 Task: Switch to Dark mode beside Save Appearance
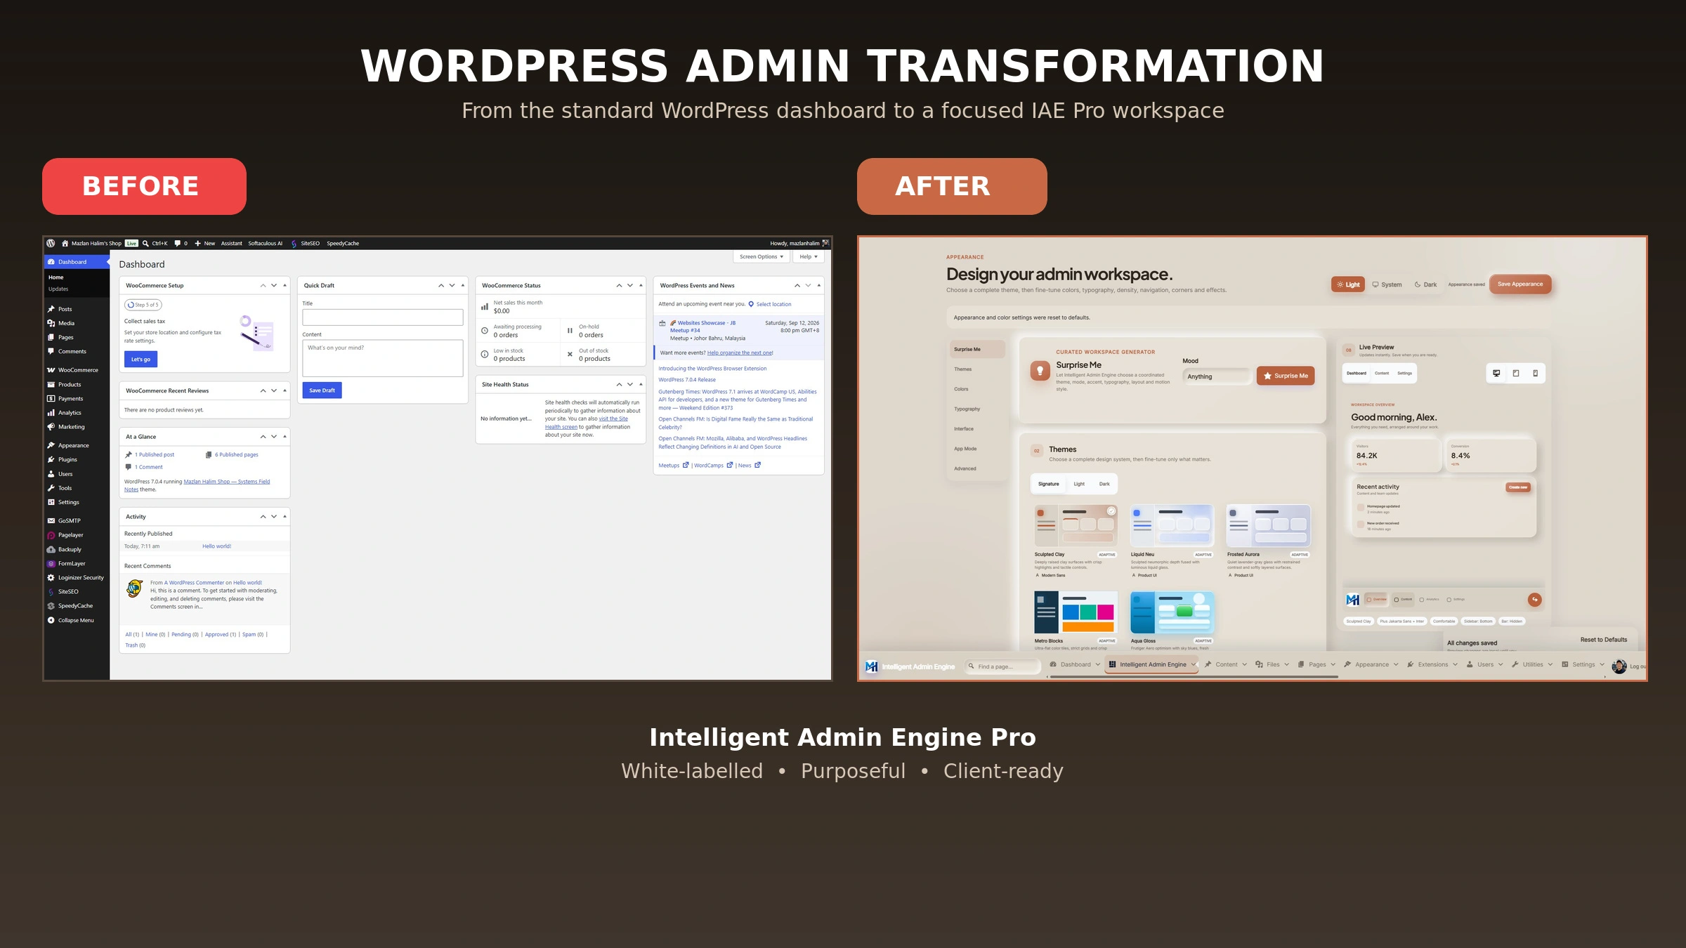coord(1425,284)
